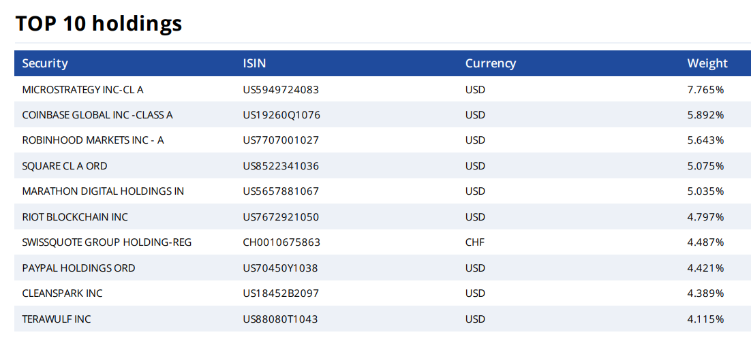The width and height of the screenshot is (751, 339).
Task: Select the TOP 10 holdings heading
Action: pos(99,23)
